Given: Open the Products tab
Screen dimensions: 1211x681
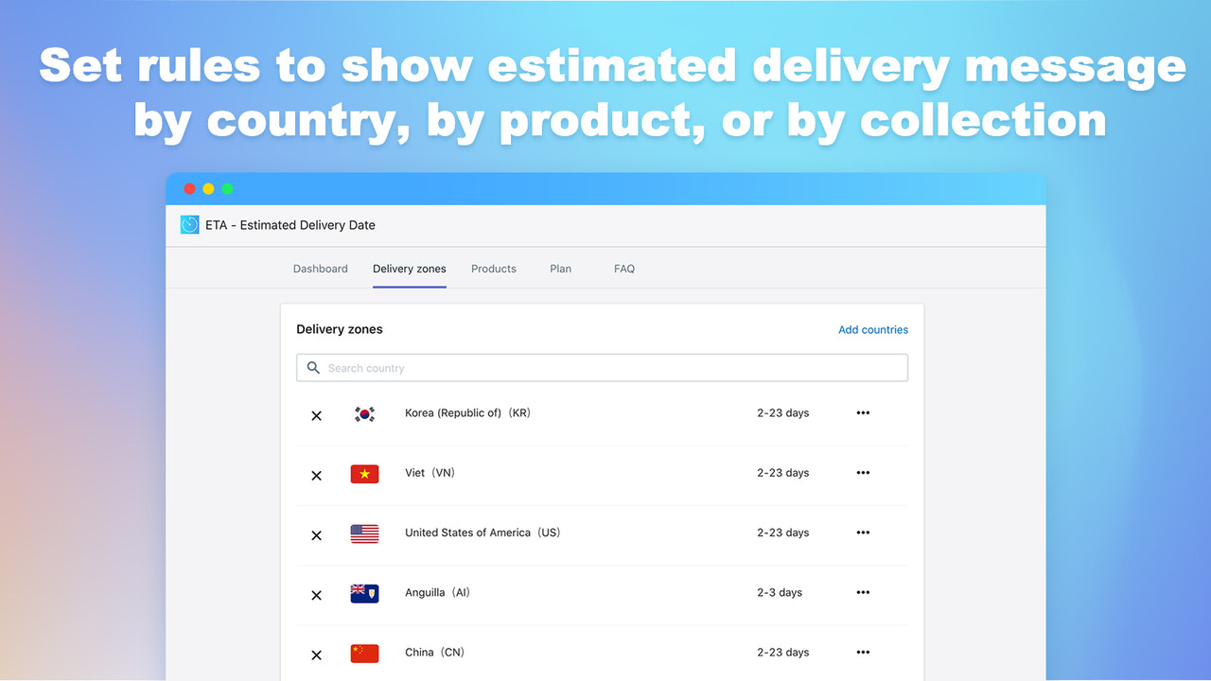Looking at the screenshot, I should point(493,269).
